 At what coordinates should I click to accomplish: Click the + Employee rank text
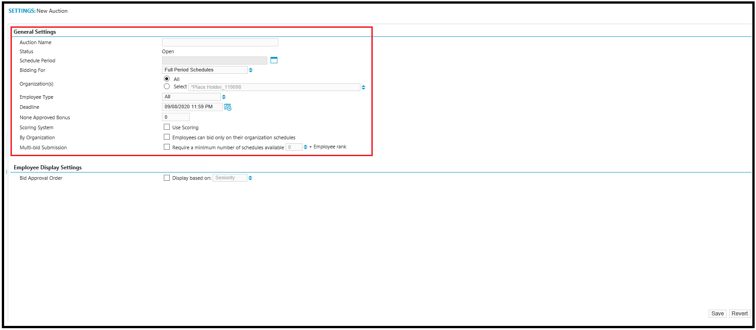point(328,147)
